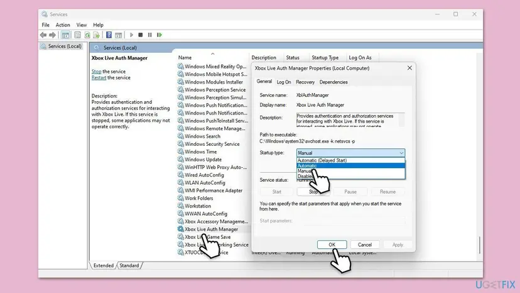
Task: Click the 'Restart the service' link
Action: click(x=99, y=77)
